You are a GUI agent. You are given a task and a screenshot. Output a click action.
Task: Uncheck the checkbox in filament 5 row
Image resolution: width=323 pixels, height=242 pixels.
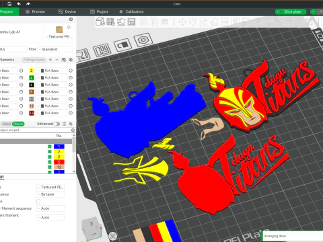[x=50, y=162]
